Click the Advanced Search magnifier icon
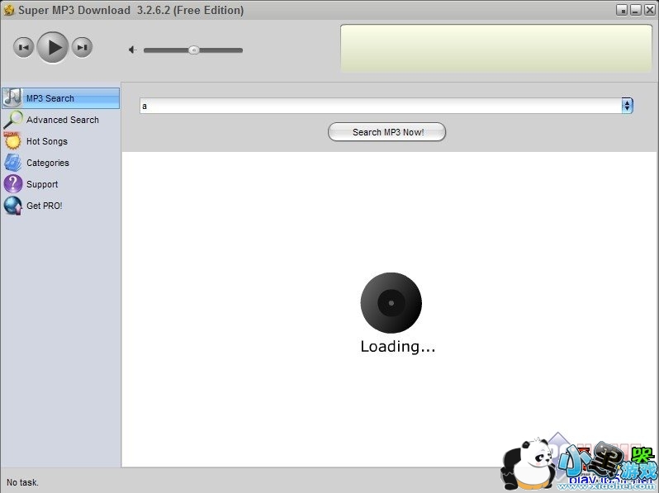Screen dimensions: 659x493 tap(13, 120)
